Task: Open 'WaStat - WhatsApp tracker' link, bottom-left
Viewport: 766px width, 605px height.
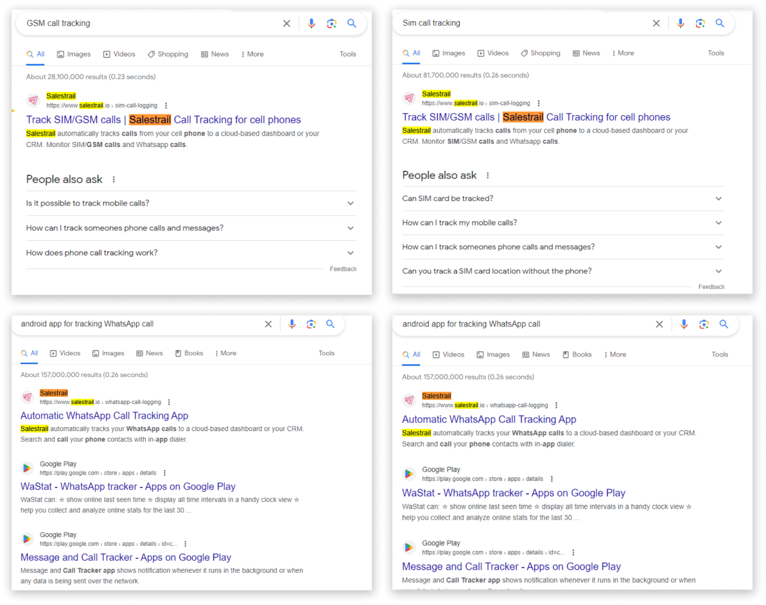Action: (128, 487)
